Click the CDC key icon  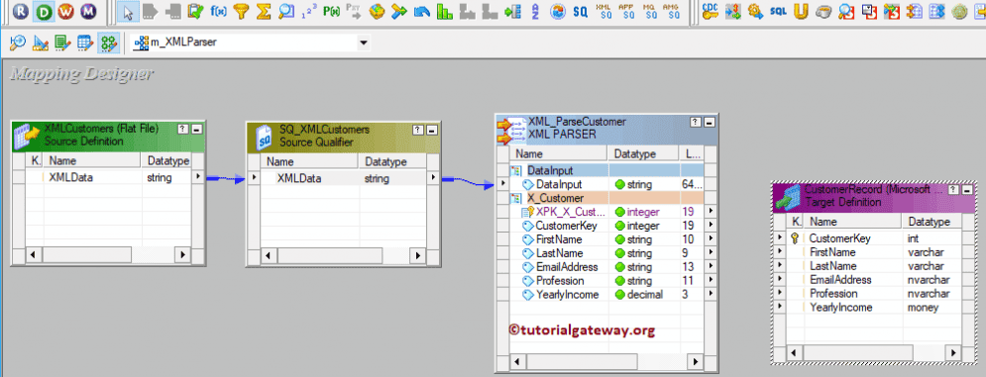[x=711, y=11]
